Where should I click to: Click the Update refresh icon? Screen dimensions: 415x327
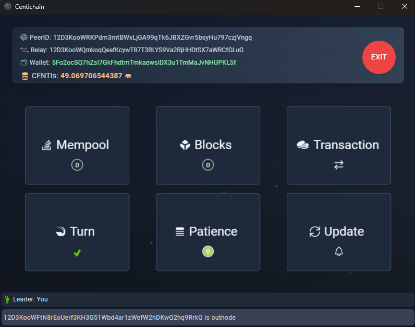[315, 232]
